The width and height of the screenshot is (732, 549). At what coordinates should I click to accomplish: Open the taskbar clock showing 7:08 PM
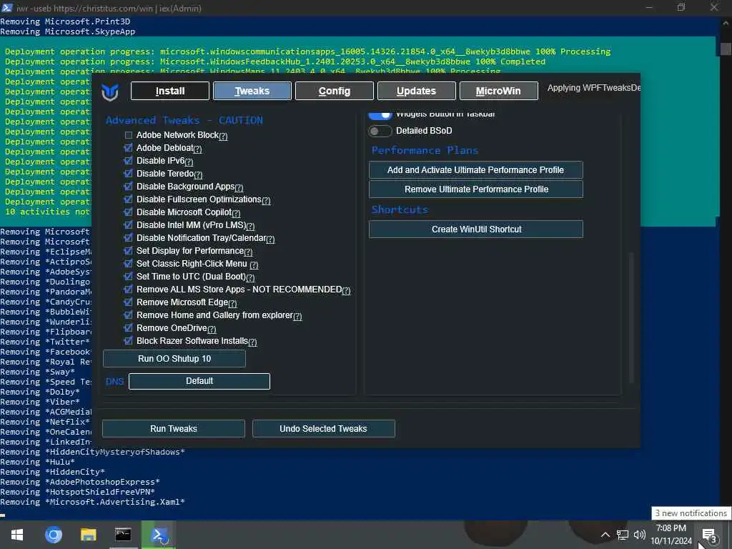point(671,535)
